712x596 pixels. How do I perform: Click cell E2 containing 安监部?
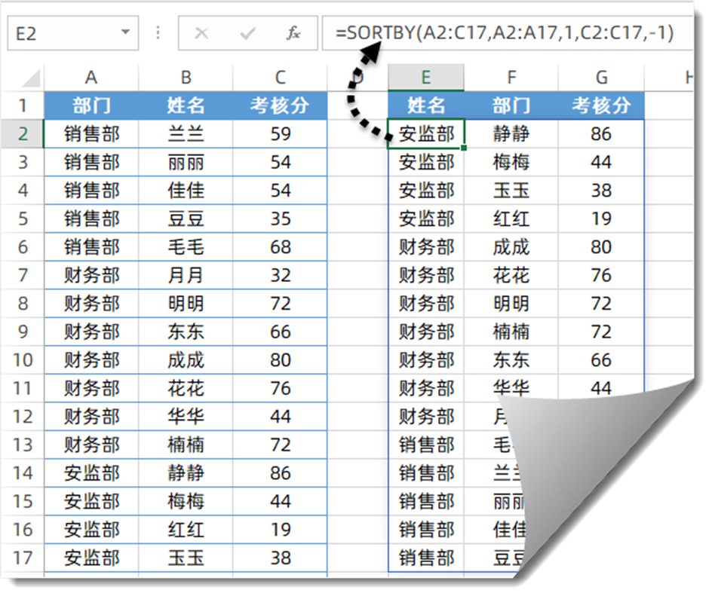(x=426, y=134)
